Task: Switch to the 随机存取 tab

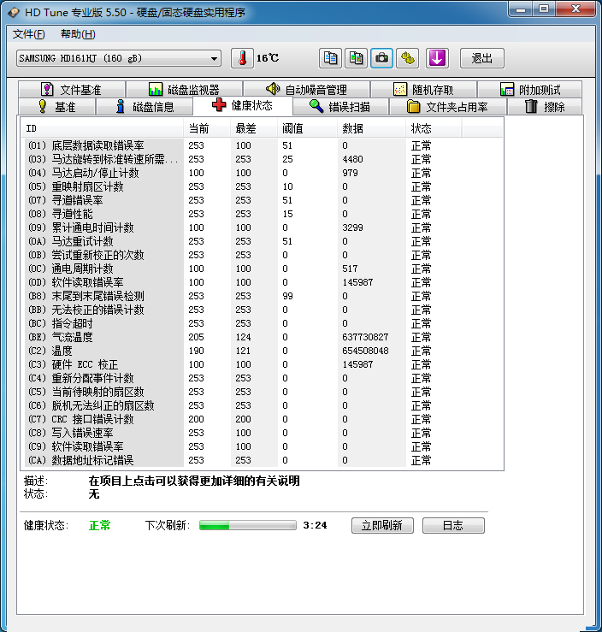Action: pos(424,89)
